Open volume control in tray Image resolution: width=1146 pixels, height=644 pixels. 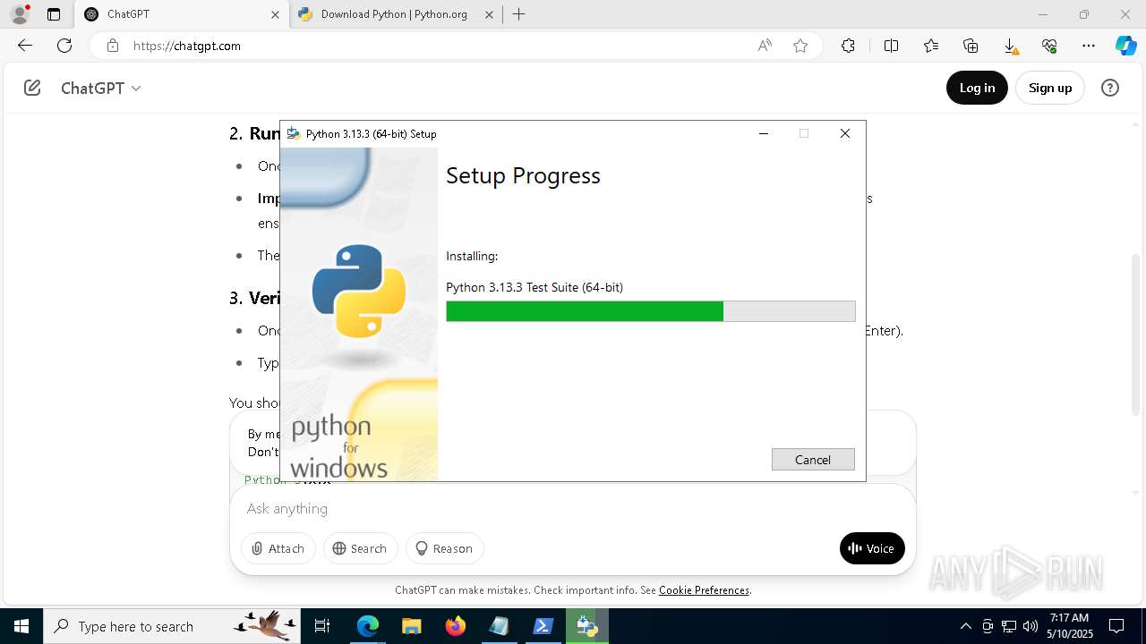click(x=1031, y=626)
